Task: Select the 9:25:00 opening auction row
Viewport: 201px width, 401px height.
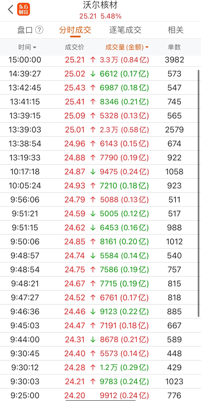Action: 100,395
